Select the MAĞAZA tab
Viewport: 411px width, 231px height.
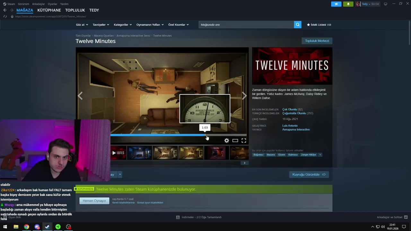[25, 10]
